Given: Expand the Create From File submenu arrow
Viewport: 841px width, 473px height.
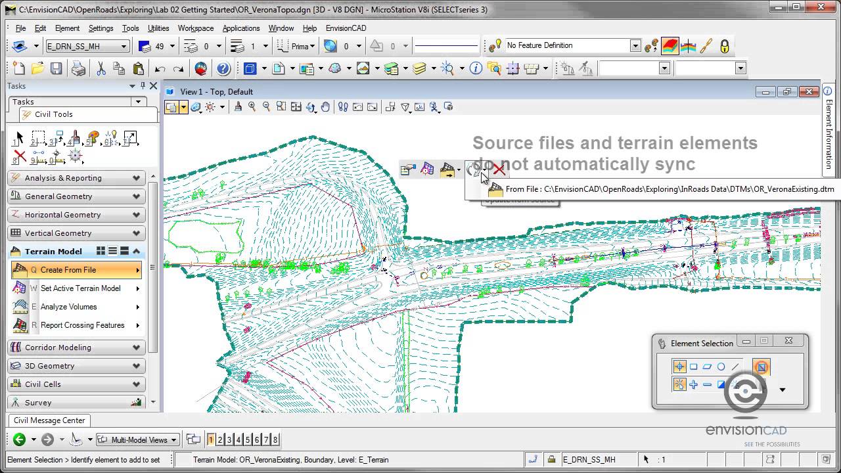Looking at the screenshot, I should point(137,270).
